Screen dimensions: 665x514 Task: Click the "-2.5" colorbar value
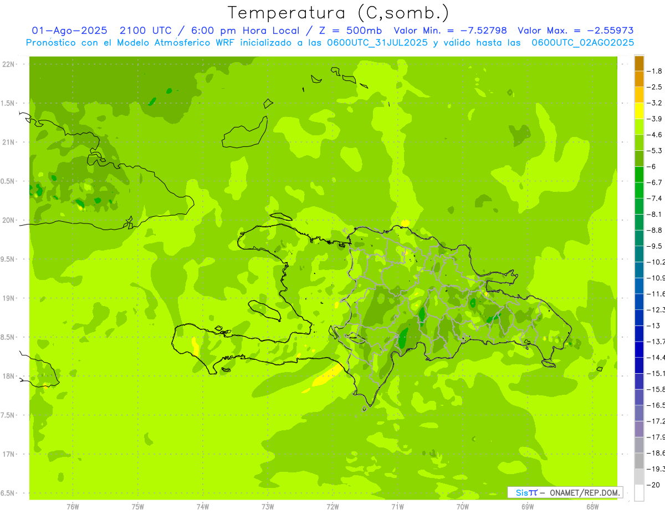[x=655, y=87]
